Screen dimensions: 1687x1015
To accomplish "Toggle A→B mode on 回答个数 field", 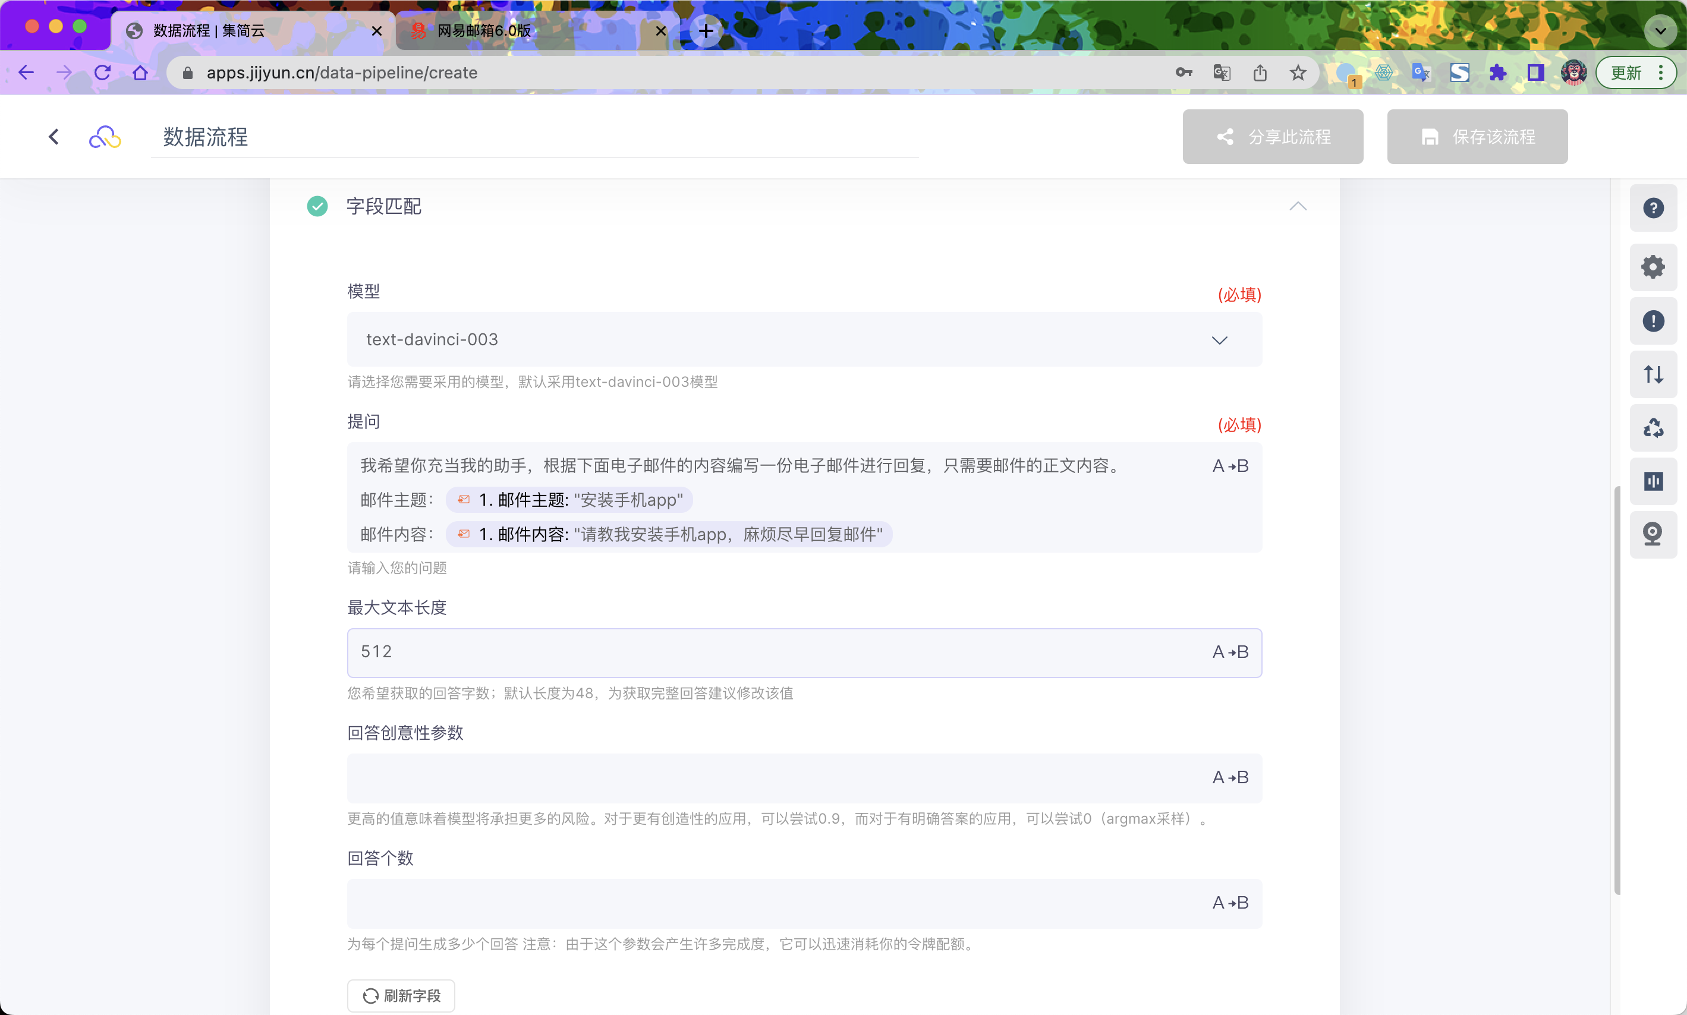I will (1230, 903).
